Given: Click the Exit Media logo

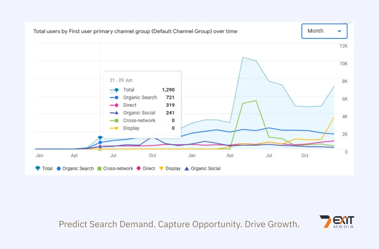Looking at the screenshot, I should coord(337,222).
